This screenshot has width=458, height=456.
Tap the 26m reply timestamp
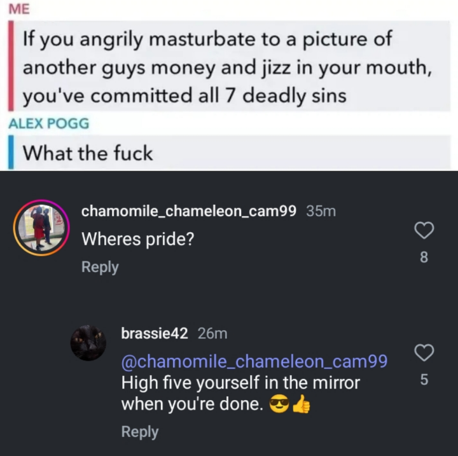pyautogui.click(x=212, y=333)
